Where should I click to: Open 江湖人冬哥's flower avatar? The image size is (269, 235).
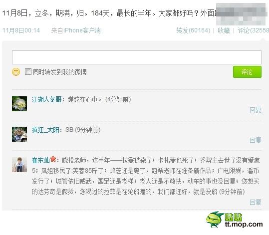[x=19, y=104]
